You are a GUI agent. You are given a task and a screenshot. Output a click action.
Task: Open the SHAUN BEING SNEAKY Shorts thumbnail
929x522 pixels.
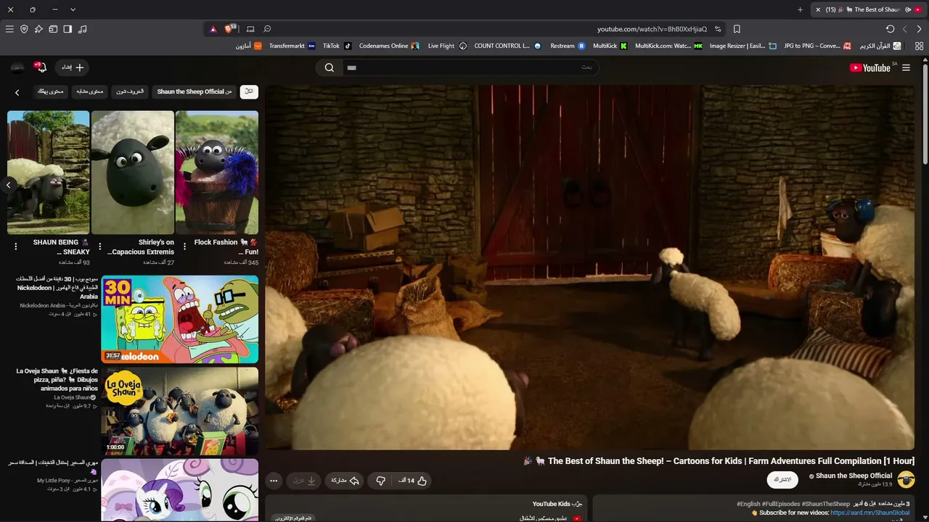(49, 173)
